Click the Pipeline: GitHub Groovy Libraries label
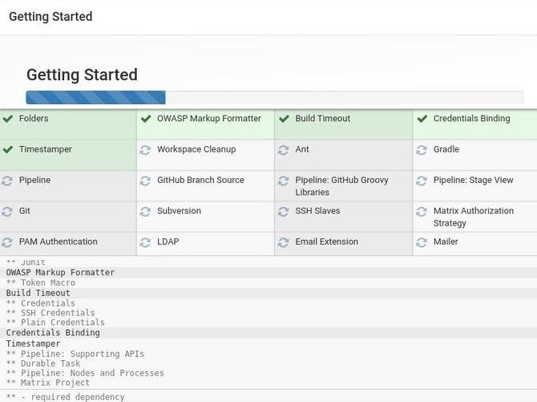This screenshot has width=537, height=402. tap(341, 186)
